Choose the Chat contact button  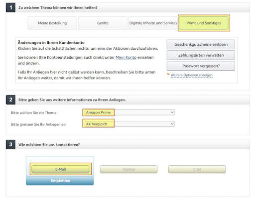pos(197,169)
